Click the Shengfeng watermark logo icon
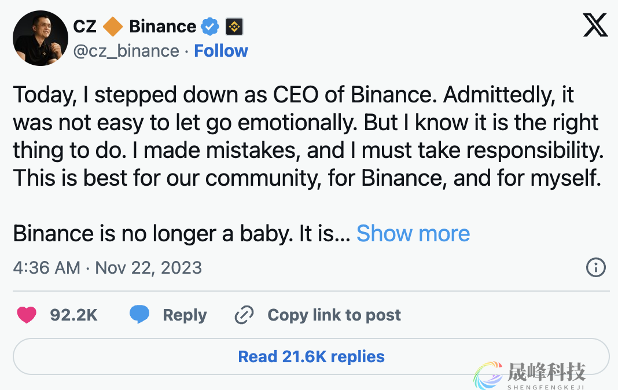 pyautogui.click(x=488, y=375)
